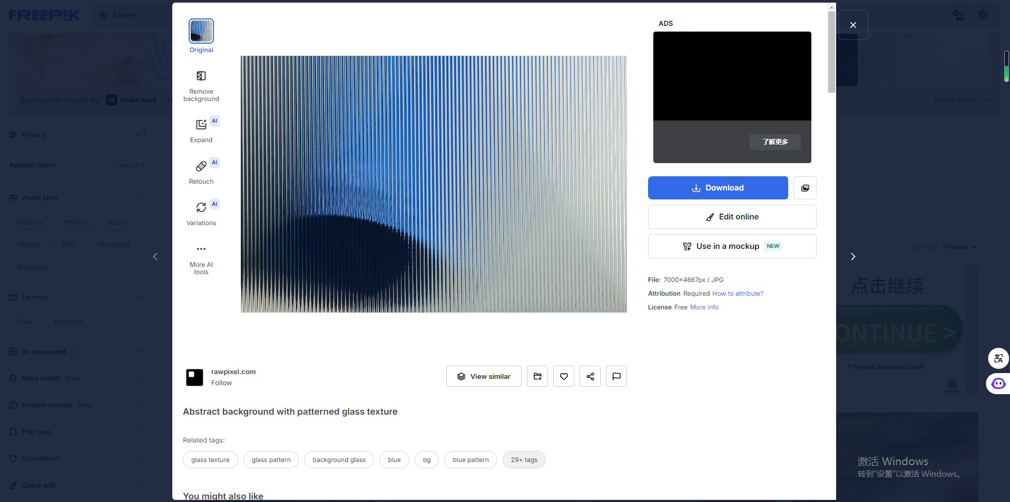Click the View similar button
This screenshot has height=502, width=1010.
(x=484, y=376)
